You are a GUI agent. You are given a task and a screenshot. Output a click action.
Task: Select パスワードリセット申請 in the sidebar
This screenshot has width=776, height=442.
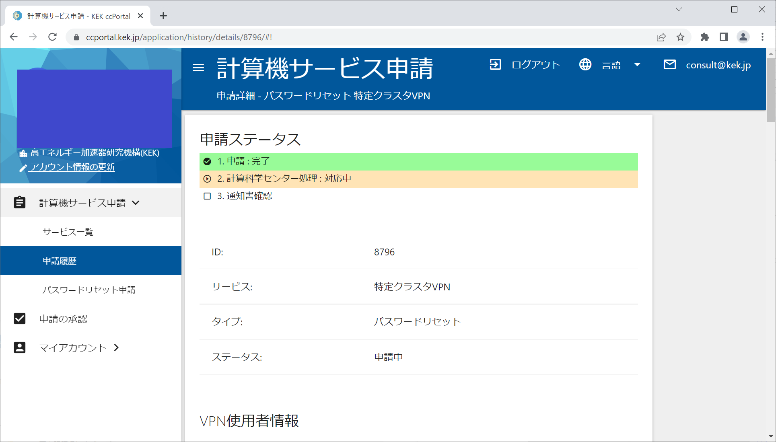91,290
